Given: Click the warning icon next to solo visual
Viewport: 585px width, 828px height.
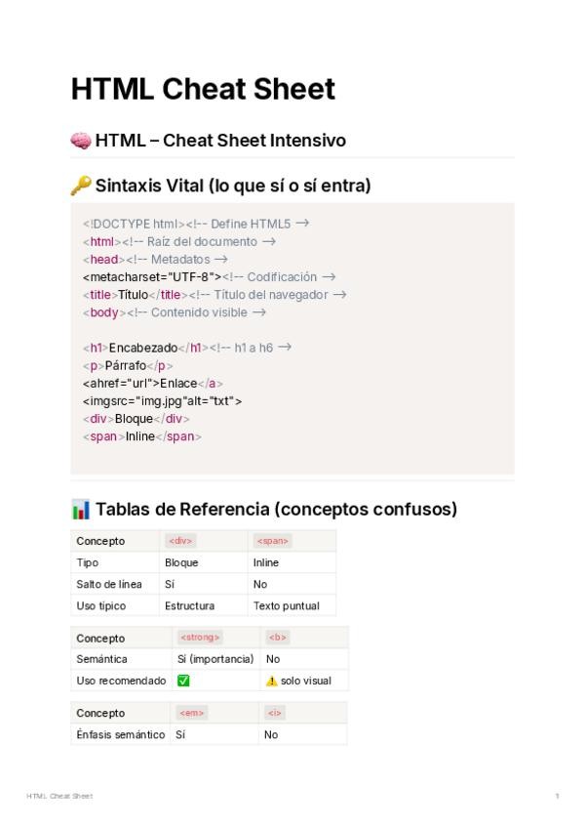Looking at the screenshot, I should pos(272,681).
